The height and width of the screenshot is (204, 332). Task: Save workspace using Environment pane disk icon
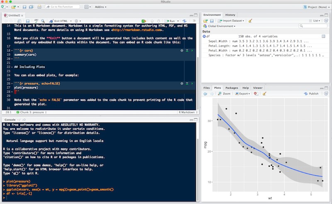pos(212,20)
